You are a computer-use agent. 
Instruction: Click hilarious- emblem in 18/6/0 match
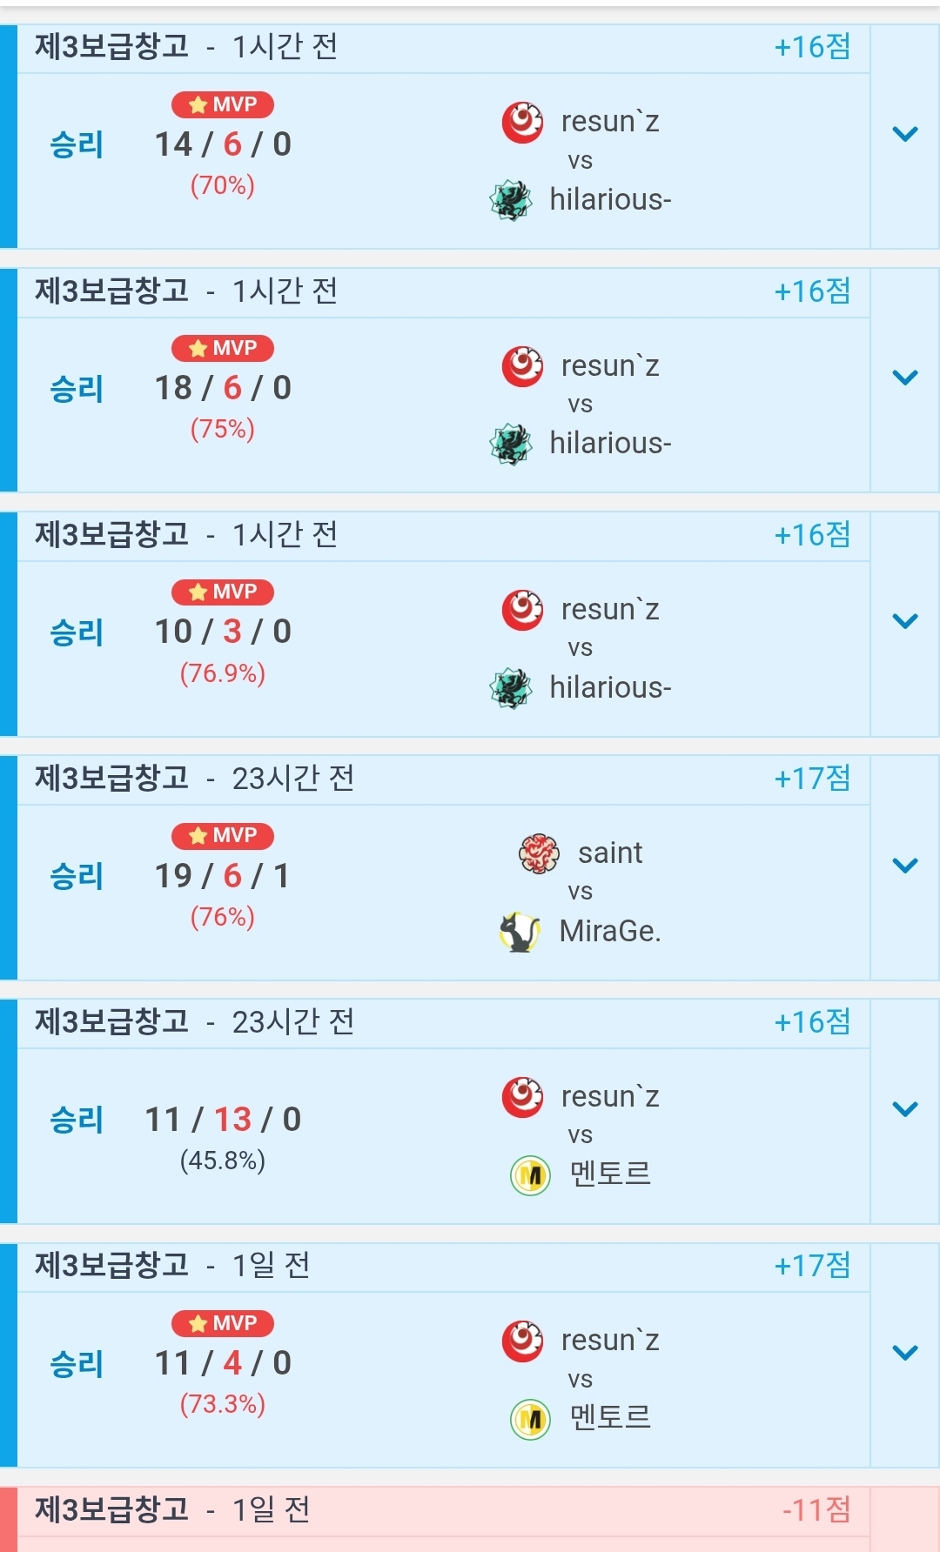point(511,444)
